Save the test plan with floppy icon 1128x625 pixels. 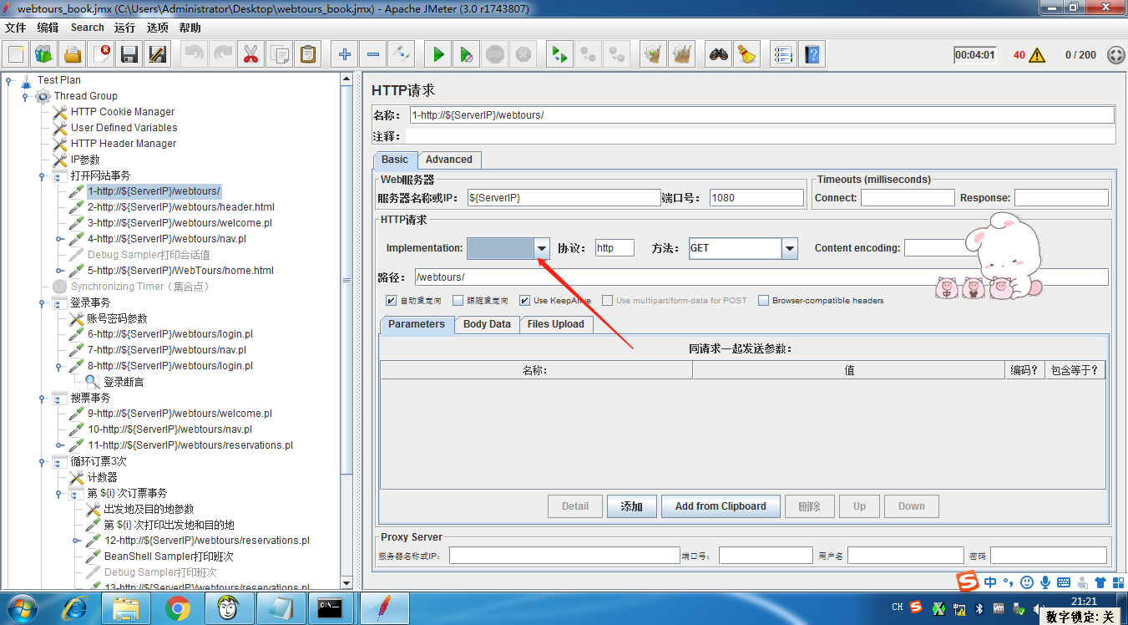pyautogui.click(x=129, y=54)
